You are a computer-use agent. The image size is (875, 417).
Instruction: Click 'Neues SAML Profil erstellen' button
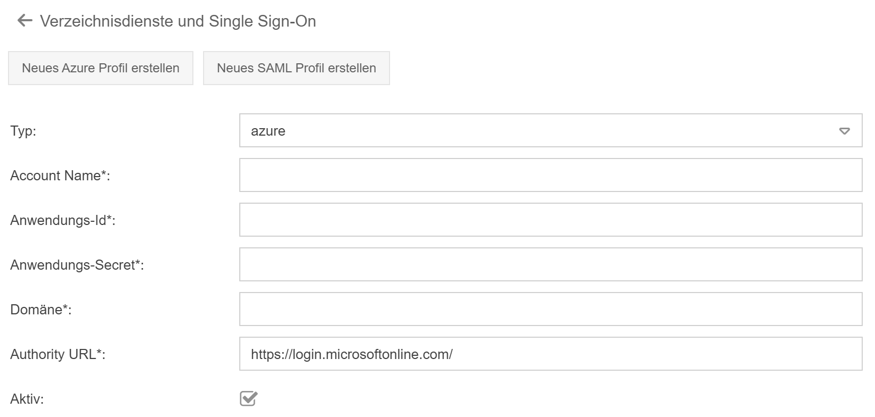click(x=296, y=68)
